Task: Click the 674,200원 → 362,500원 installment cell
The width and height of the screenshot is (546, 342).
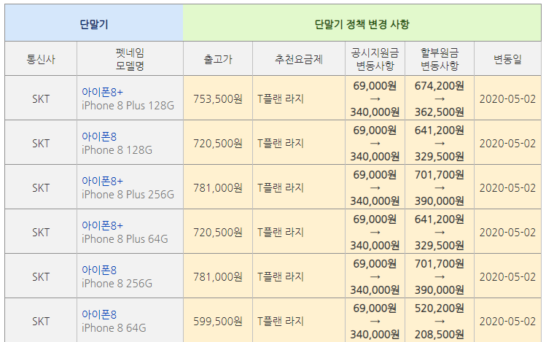Action: point(439,99)
